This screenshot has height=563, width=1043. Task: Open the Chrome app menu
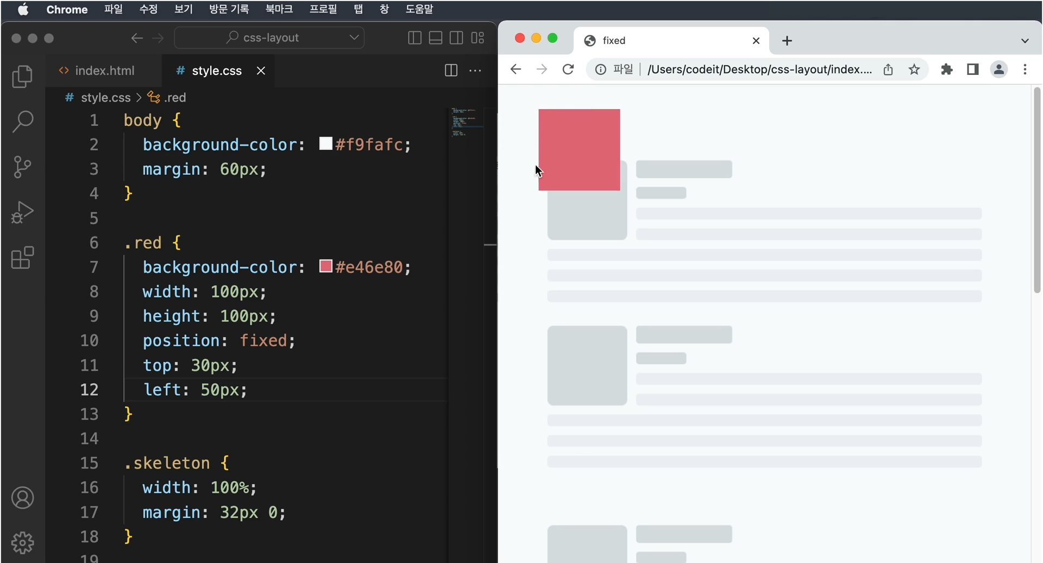click(x=67, y=9)
